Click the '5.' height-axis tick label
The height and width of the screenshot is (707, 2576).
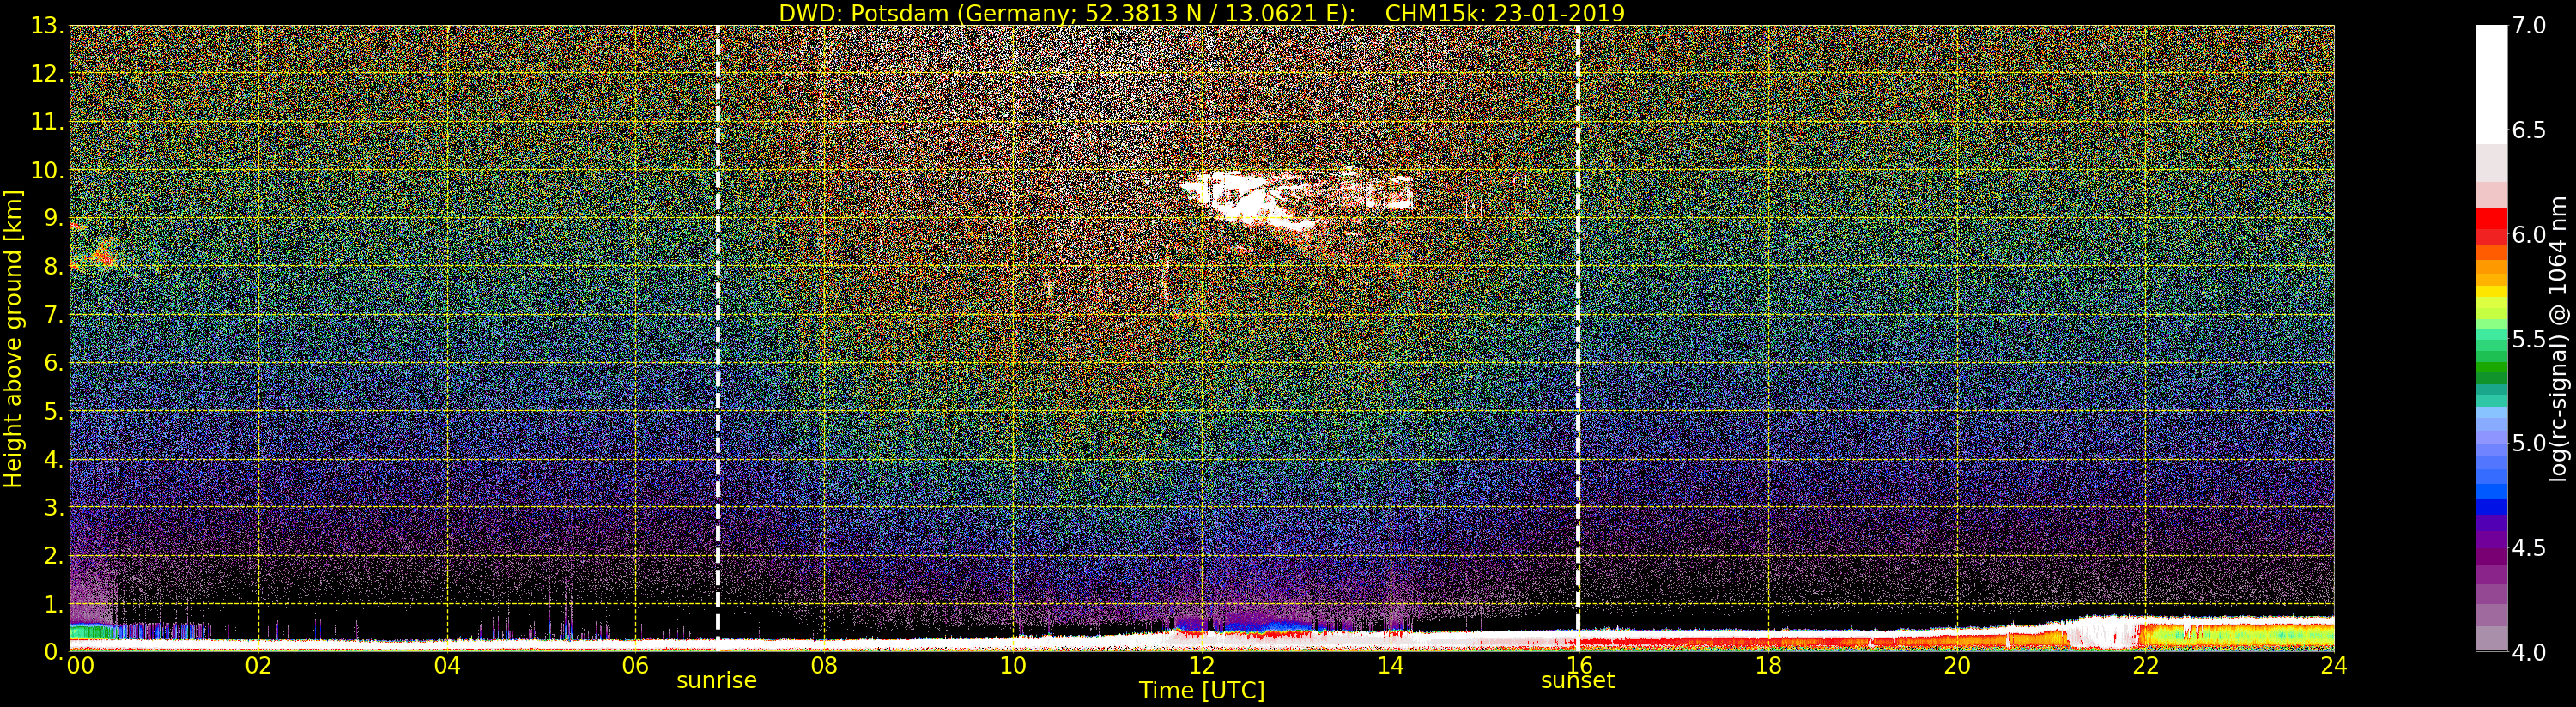[54, 411]
